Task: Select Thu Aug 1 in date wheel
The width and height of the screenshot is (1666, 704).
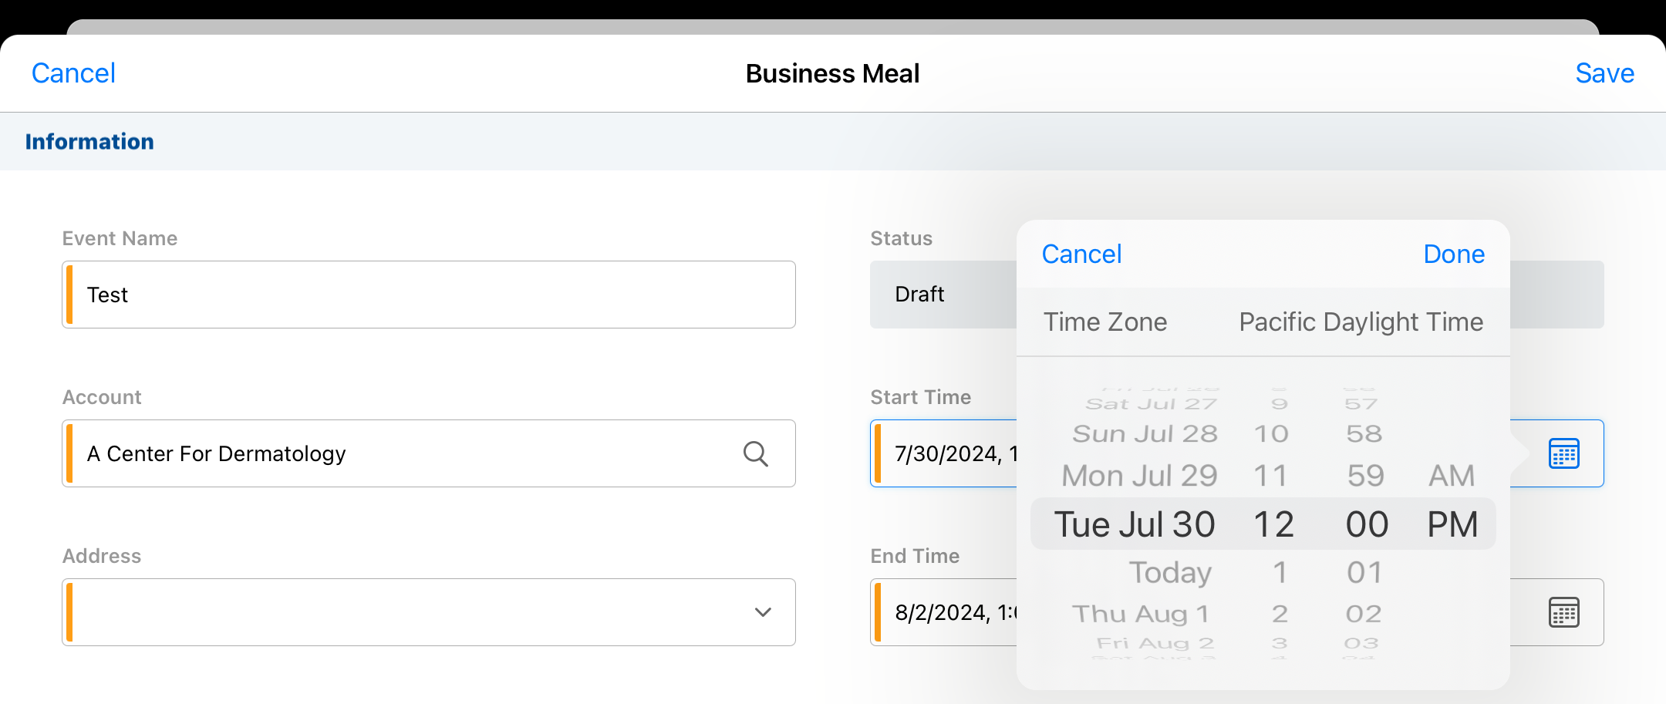Action: (1141, 614)
